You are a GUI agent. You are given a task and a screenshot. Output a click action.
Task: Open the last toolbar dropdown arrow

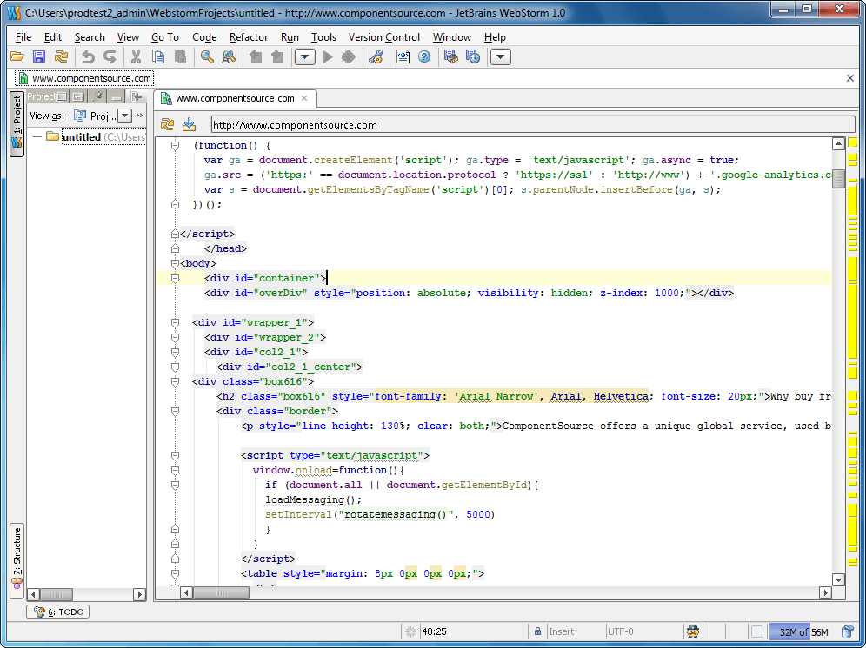pos(500,56)
